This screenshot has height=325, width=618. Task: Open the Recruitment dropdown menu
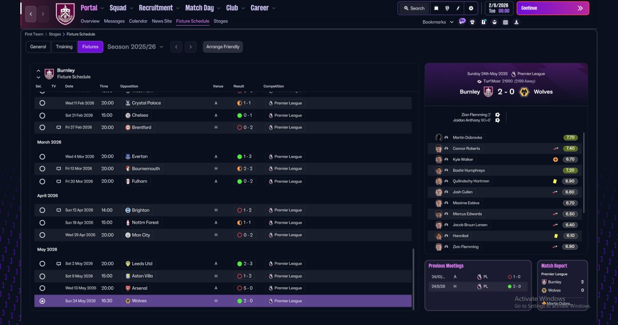coord(159,8)
